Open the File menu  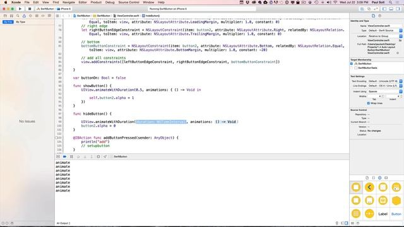point(27,3)
